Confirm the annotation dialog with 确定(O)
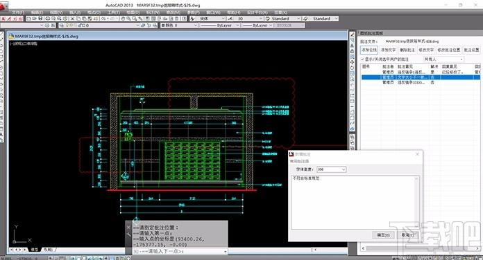This screenshot has height=260, width=483. pos(383,235)
